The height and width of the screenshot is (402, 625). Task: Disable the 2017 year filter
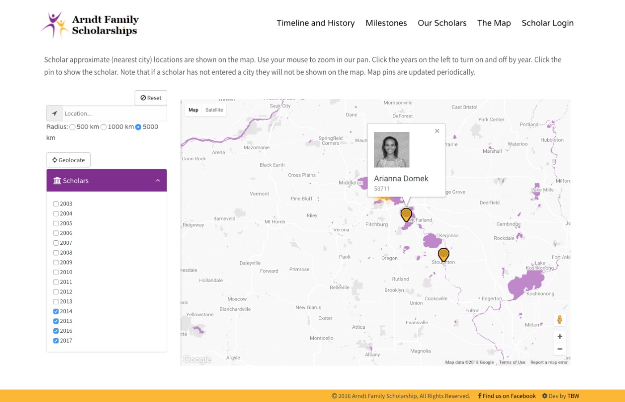point(56,341)
